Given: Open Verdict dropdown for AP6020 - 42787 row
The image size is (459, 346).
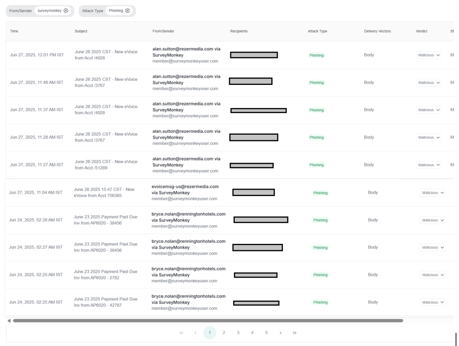Looking at the screenshot, I should point(433,302).
